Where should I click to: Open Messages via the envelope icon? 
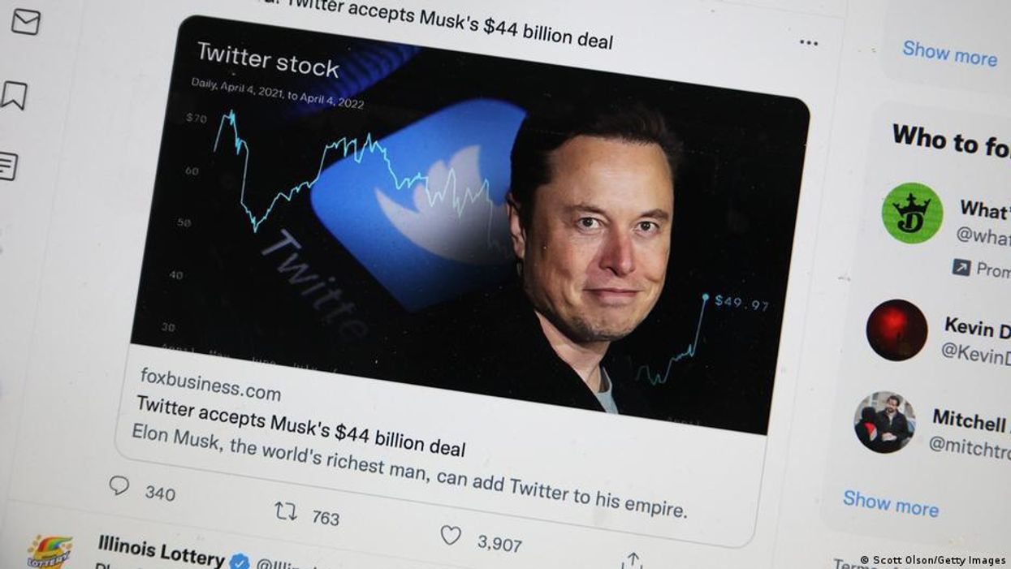click(25, 21)
